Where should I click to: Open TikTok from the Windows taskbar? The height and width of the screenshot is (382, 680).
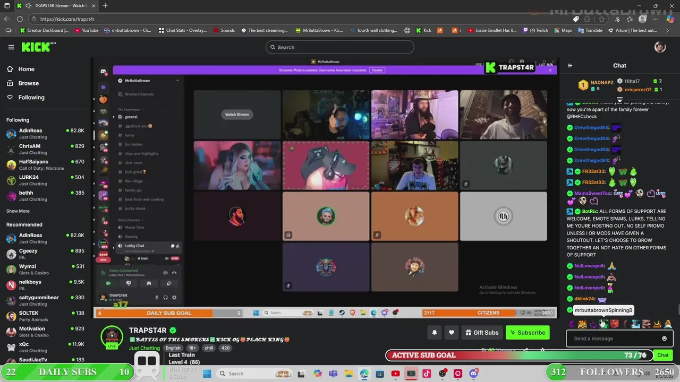tap(427, 374)
